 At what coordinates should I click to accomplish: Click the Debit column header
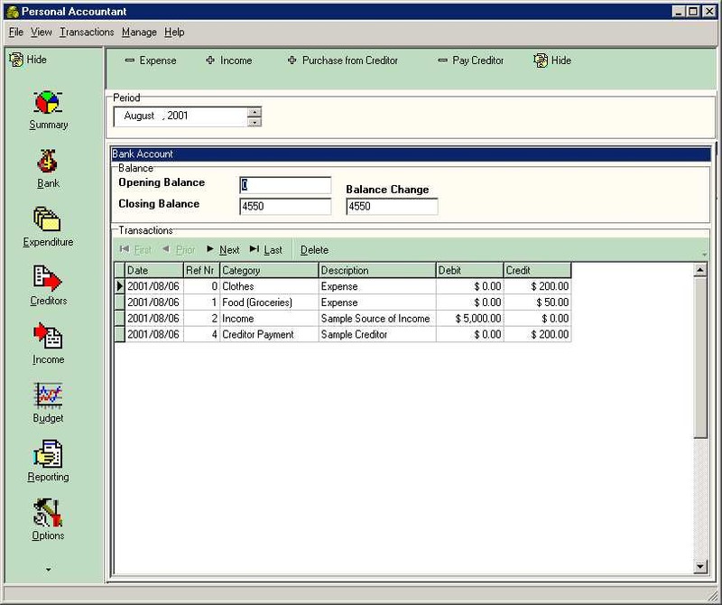(x=469, y=271)
